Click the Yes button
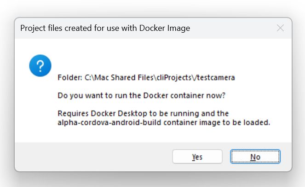305x187 pixels. 197,157
